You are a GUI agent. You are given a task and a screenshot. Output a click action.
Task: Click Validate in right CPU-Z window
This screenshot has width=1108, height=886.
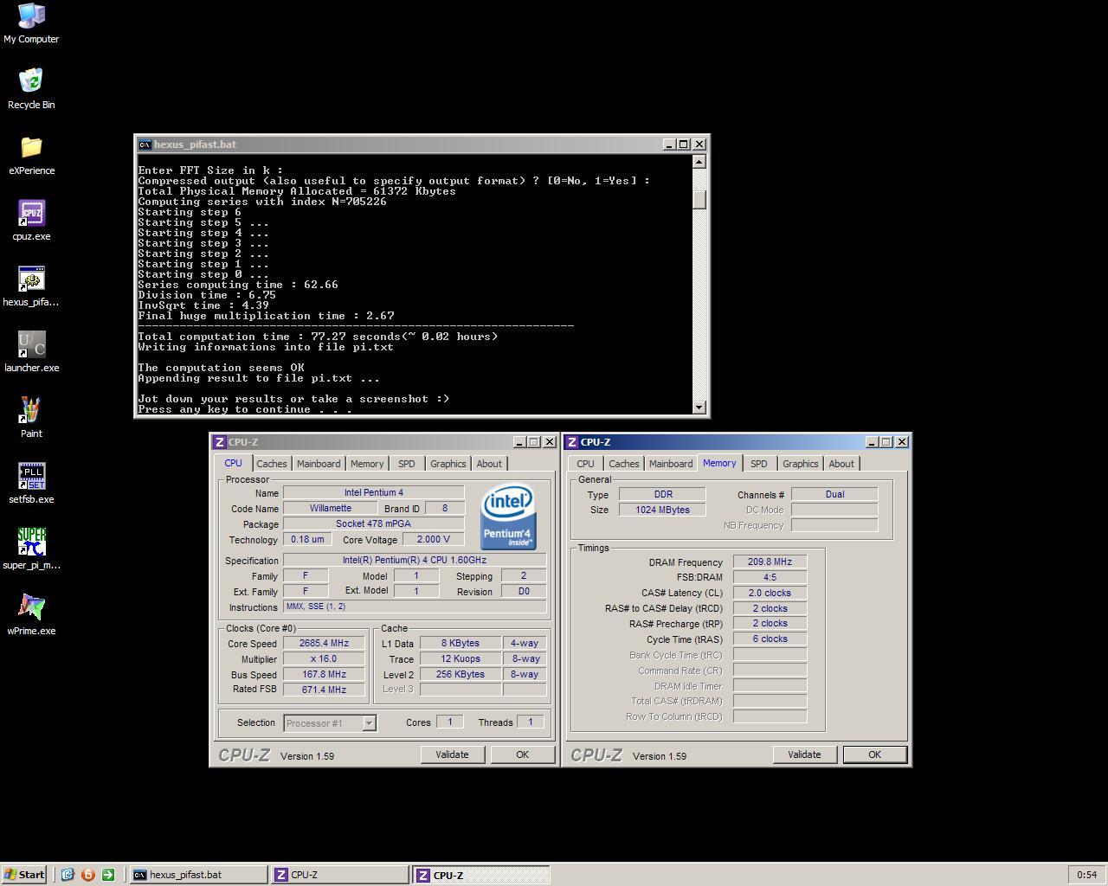tap(804, 754)
